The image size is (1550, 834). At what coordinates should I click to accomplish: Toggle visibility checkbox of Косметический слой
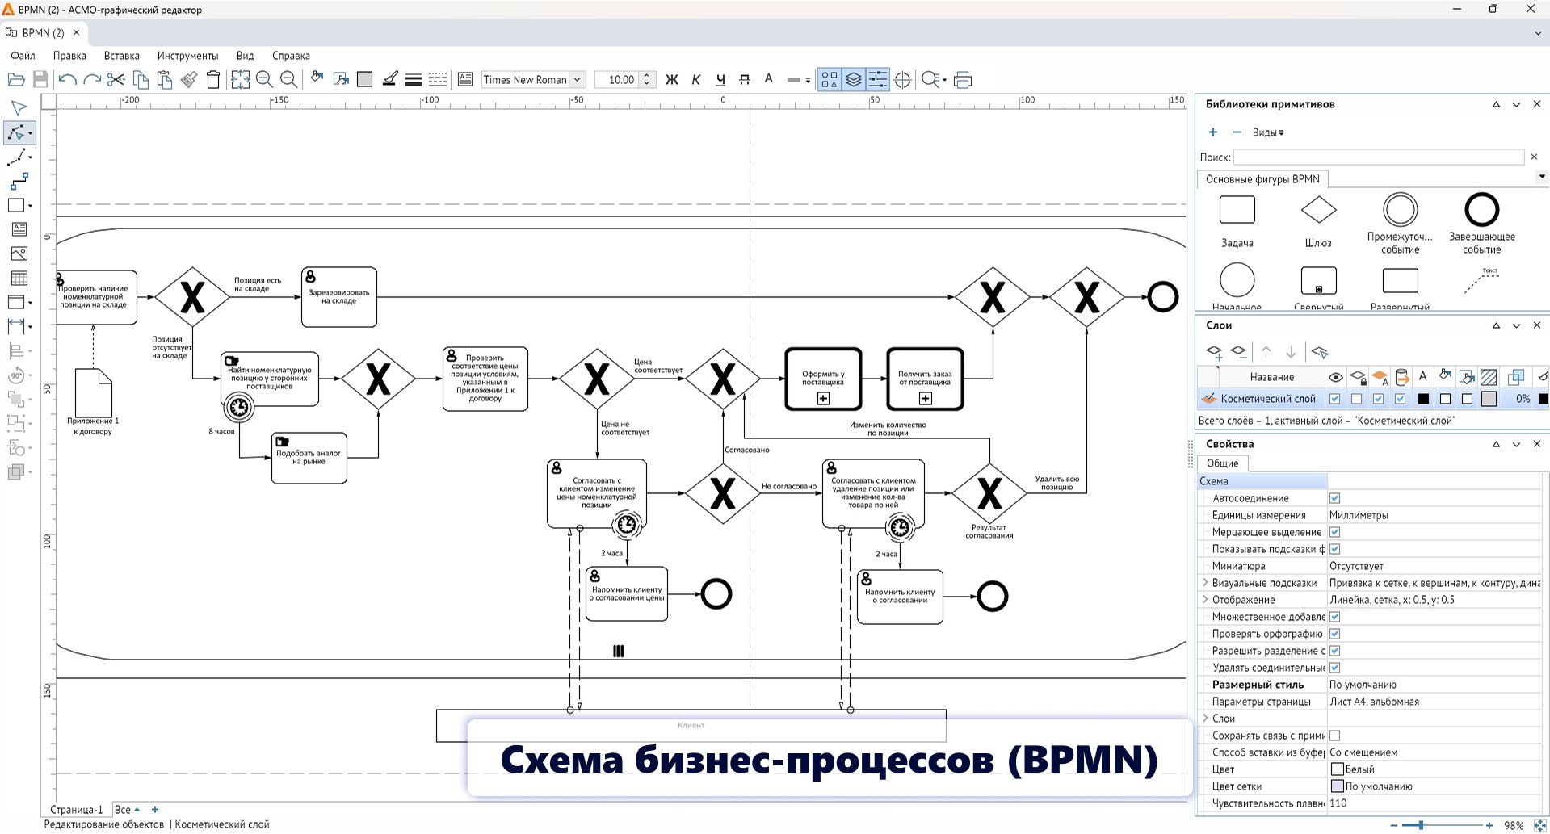(x=1335, y=399)
